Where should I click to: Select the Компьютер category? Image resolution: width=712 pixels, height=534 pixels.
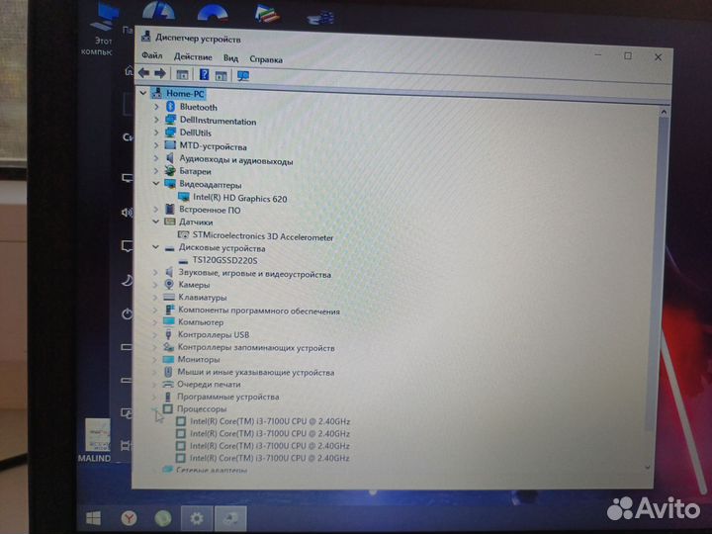coord(201,322)
